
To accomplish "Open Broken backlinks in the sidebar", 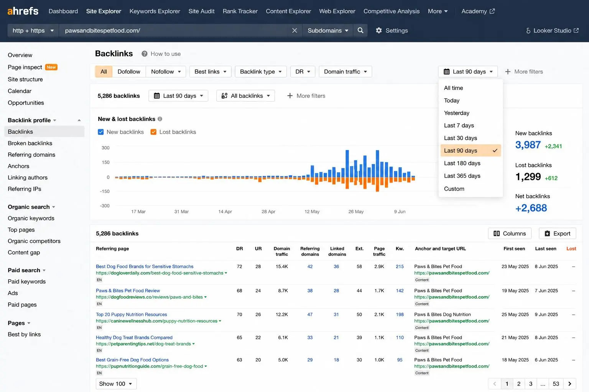I will (x=30, y=143).
